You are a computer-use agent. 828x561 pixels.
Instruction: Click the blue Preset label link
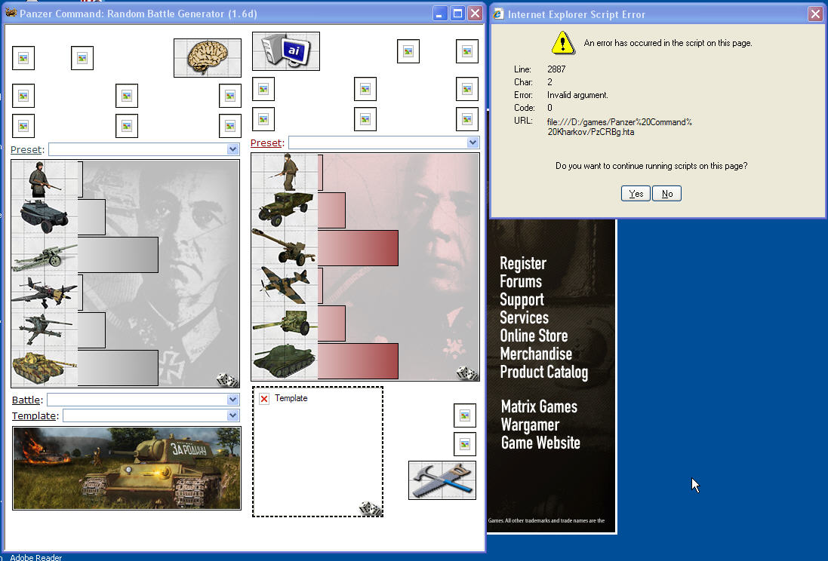pyautogui.click(x=26, y=149)
